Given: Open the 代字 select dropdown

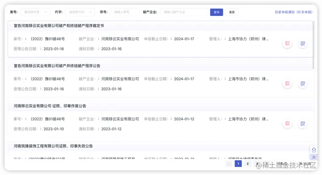Looking at the screenshot, I should tap(80, 12).
